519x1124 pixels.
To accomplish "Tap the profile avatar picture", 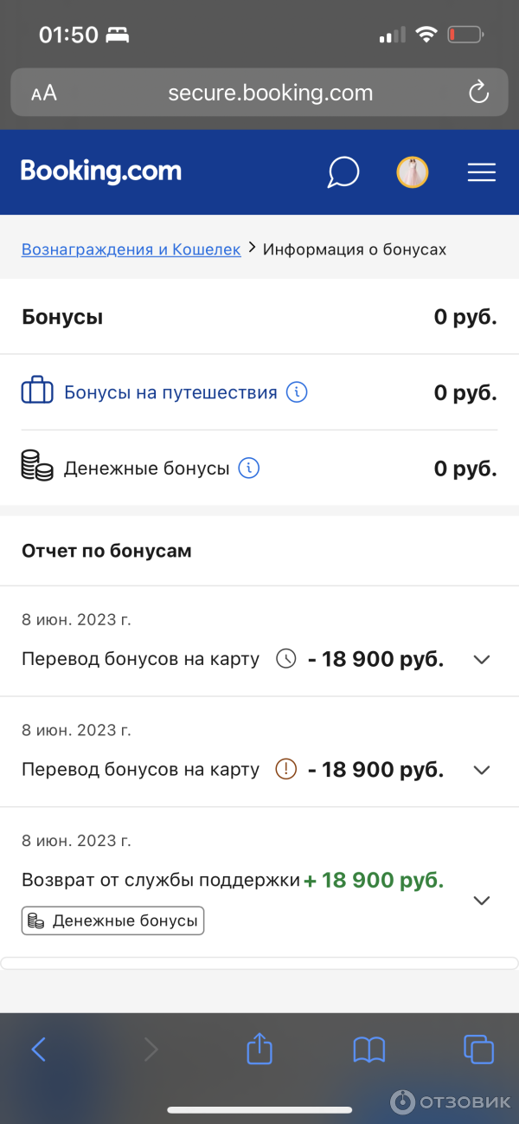I will 413,172.
